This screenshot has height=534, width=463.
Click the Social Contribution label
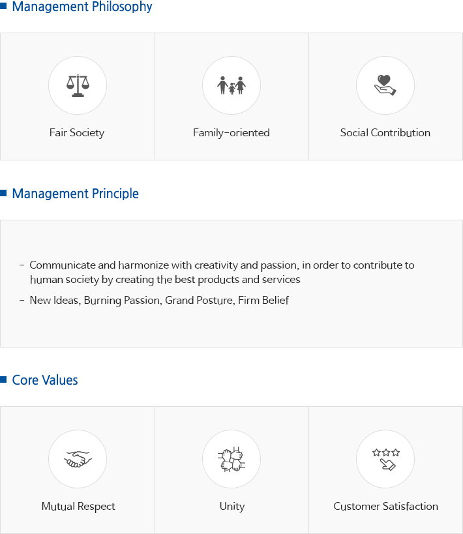click(385, 132)
